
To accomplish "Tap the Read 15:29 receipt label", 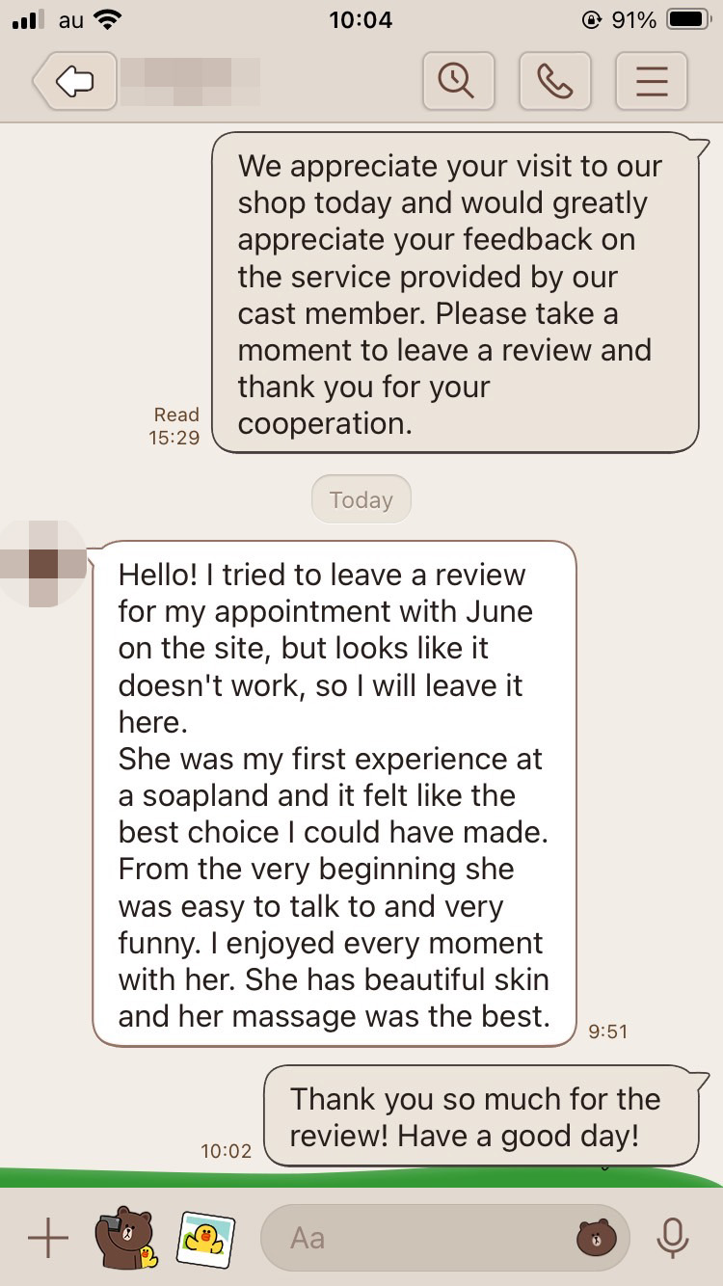I will (175, 426).
